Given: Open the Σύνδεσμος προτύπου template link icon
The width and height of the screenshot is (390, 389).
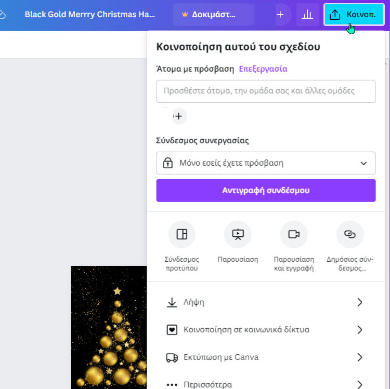Looking at the screenshot, I should point(181,234).
